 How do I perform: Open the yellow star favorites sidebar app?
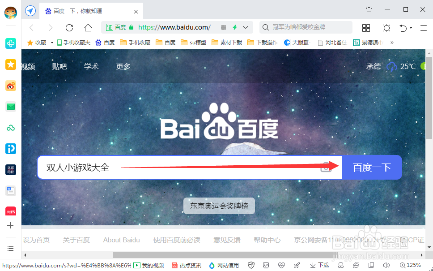click(10, 65)
